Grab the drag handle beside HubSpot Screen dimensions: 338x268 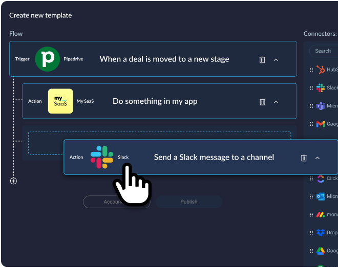pyautogui.click(x=311, y=70)
